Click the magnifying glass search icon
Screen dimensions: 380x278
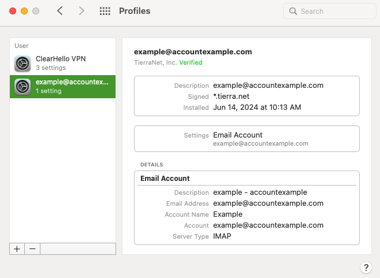coord(293,11)
